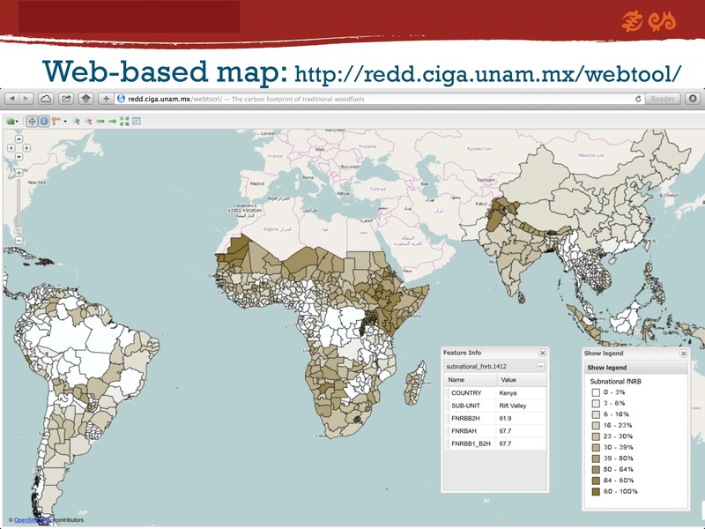Click the 80 - 100% legend swatch
The image size is (705, 529).
click(x=596, y=491)
